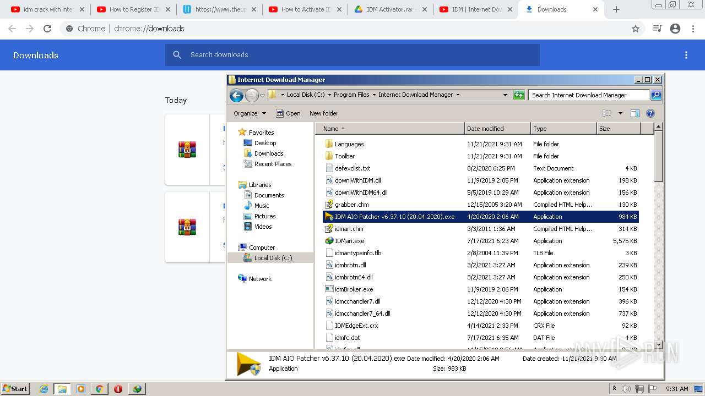Expand the address bar history dropdown
This screenshot has width=705, height=396.
[x=505, y=95]
